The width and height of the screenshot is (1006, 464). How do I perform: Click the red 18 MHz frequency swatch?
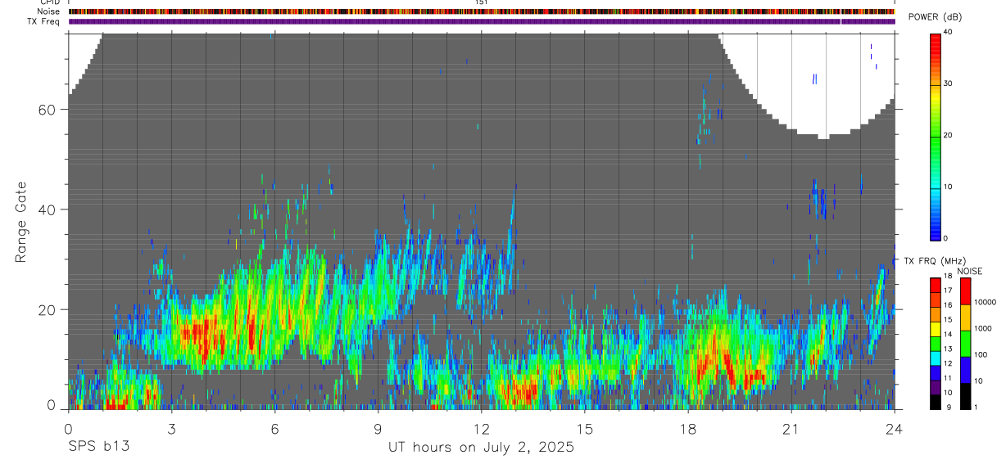pyautogui.click(x=936, y=282)
